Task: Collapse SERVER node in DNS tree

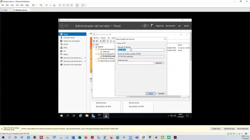Action: point(94,47)
